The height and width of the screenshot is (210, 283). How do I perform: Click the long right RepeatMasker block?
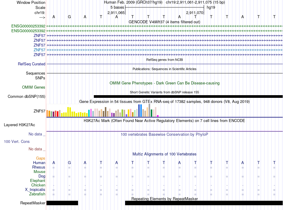(204, 203)
